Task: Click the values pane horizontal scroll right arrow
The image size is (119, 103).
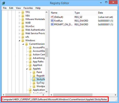Action: (115, 95)
